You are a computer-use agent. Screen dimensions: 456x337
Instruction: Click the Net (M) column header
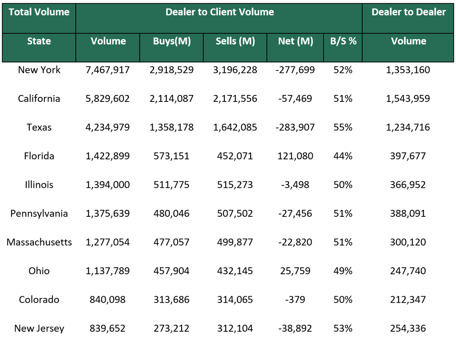(295, 41)
